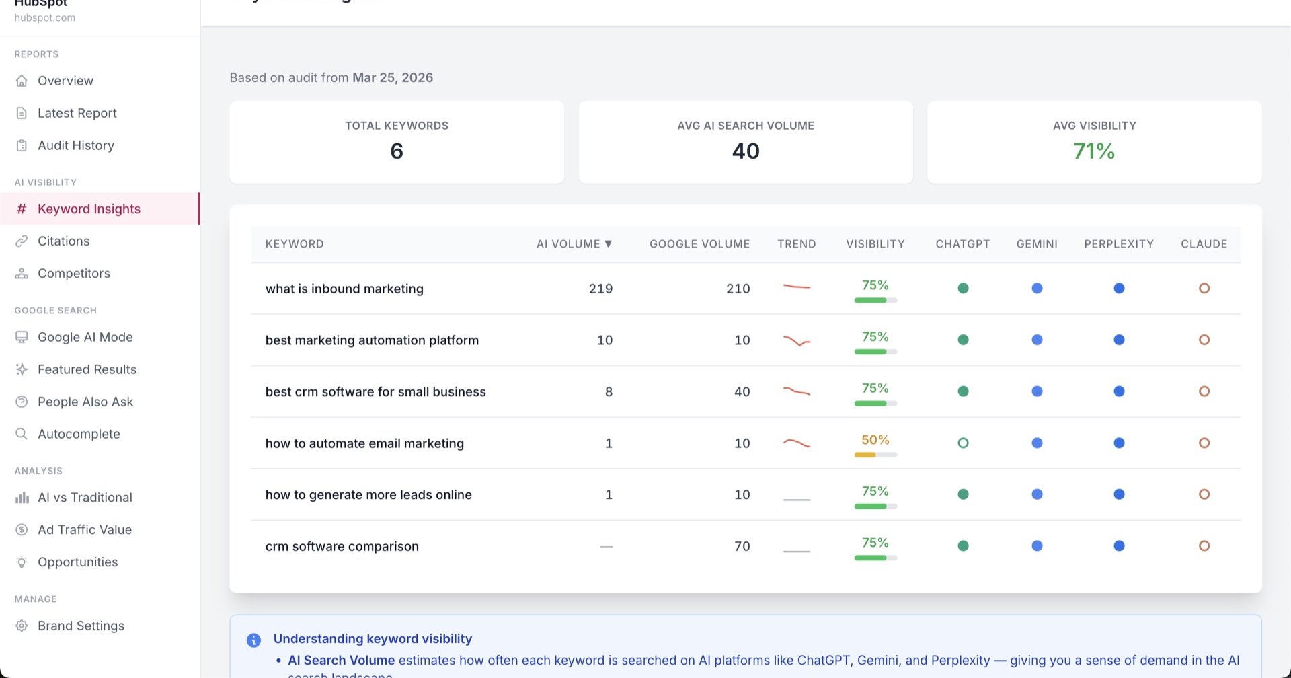Click visibility bar for what is inbound marketing
This screenshot has width=1291, height=678.
[875, 300]
